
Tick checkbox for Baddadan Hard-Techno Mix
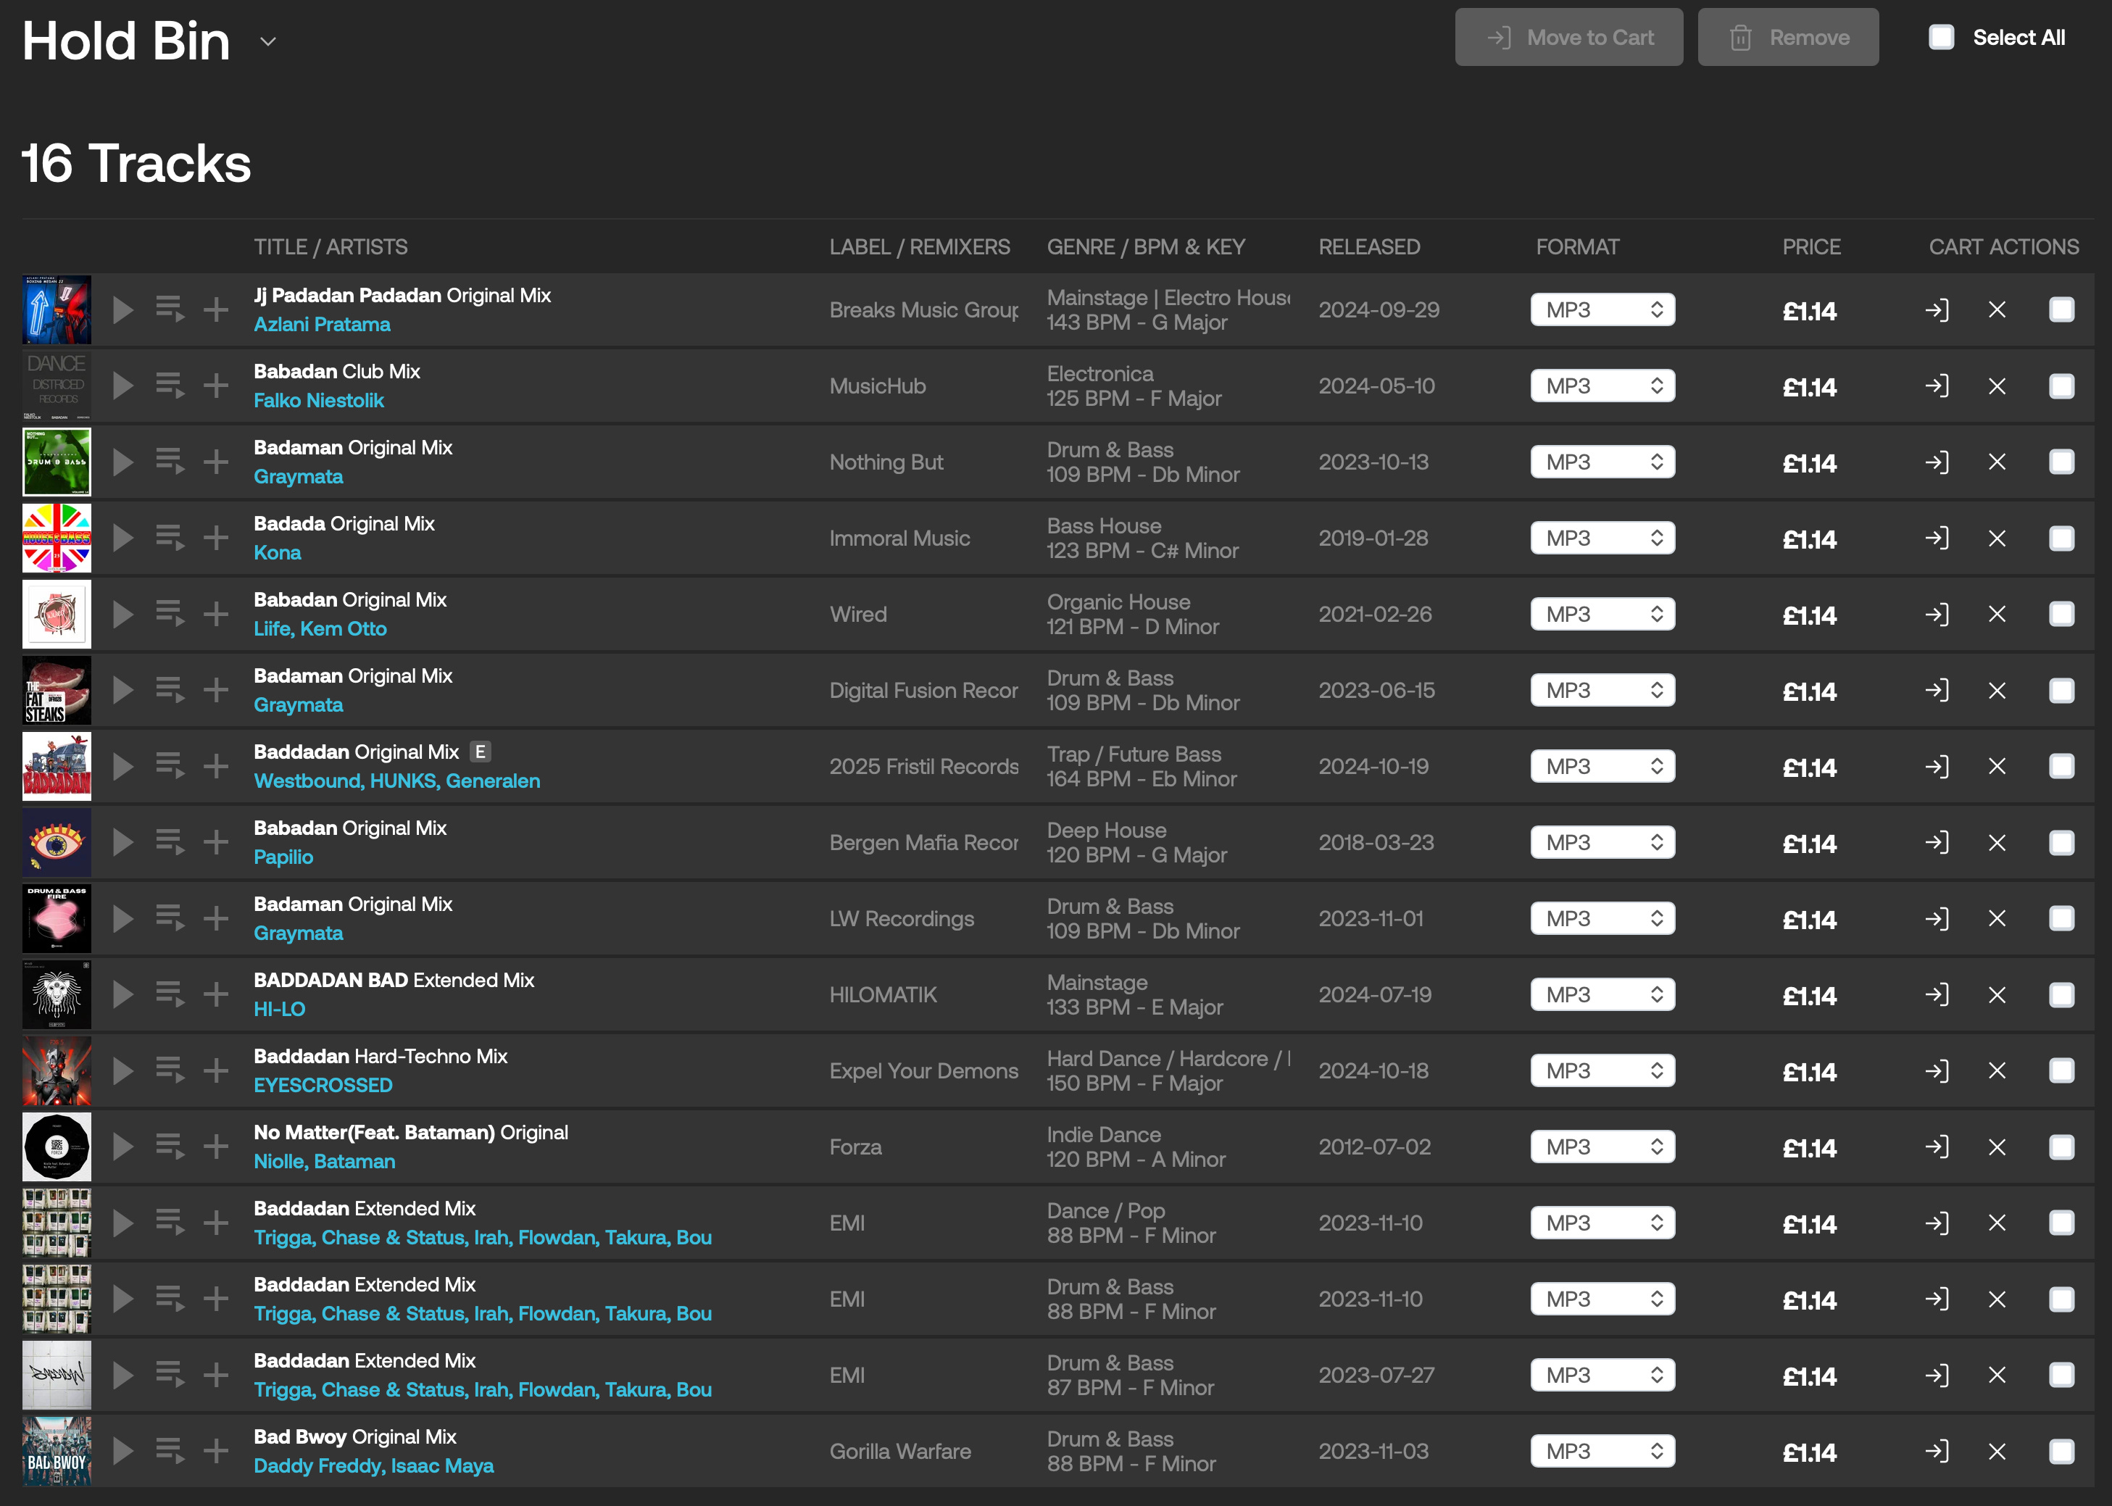2061,1071
